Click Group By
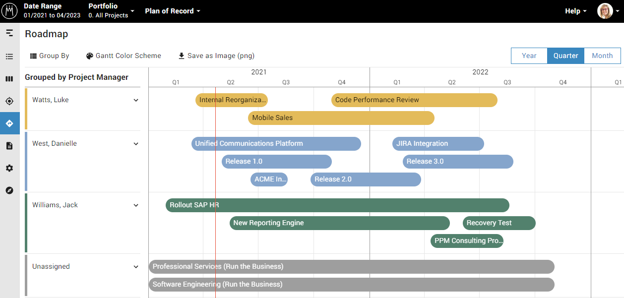 tap(50, 56)
